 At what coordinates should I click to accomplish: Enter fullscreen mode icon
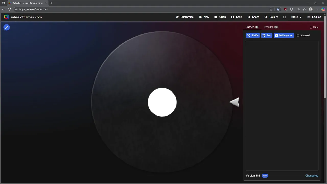285,17
